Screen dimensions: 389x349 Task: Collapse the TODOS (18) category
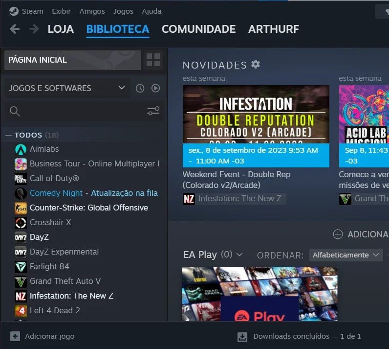(36, 135)
